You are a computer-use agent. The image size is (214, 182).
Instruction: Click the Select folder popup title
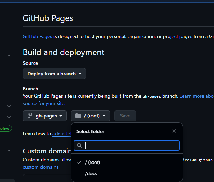(x=90, y=131)
